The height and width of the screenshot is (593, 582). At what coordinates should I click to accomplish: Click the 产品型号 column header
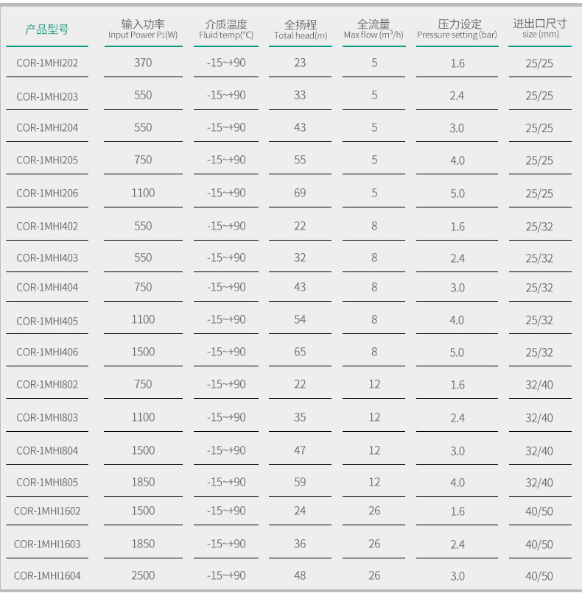[x=47, y=29]
